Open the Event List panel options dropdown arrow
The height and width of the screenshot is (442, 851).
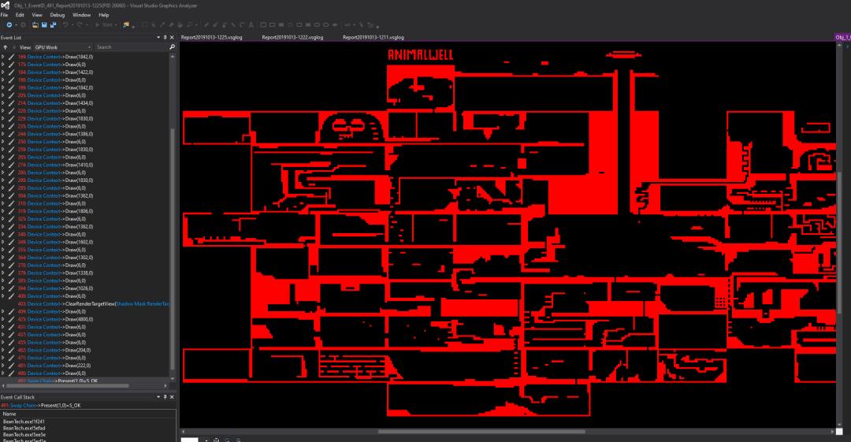158,38
